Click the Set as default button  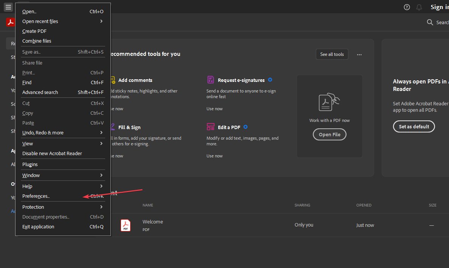414,126
